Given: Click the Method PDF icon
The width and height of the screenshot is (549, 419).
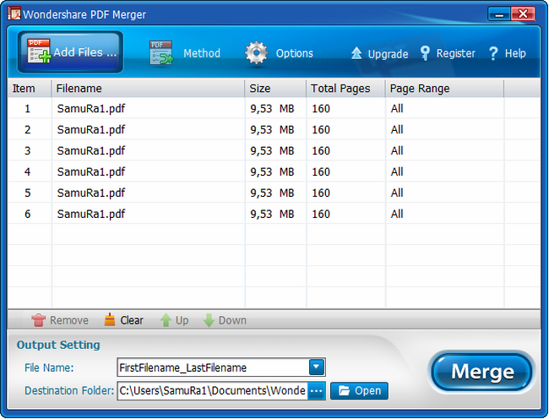Looking at the screenshot, I should point(161,53).
